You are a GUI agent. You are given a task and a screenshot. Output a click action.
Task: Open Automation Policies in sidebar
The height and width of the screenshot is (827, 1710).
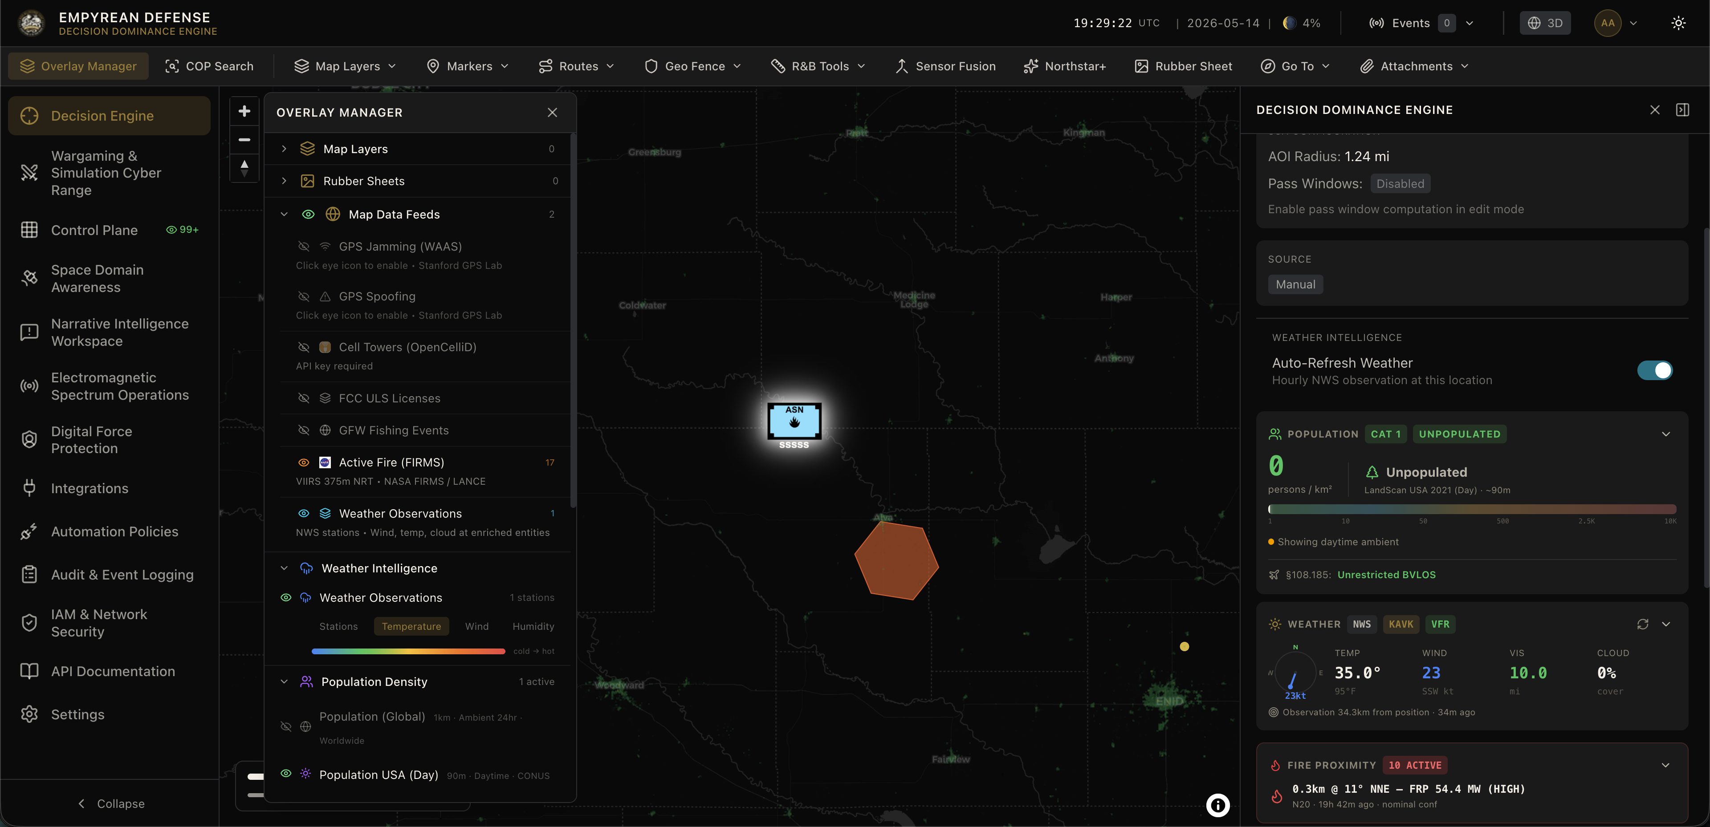coord(110,531)
